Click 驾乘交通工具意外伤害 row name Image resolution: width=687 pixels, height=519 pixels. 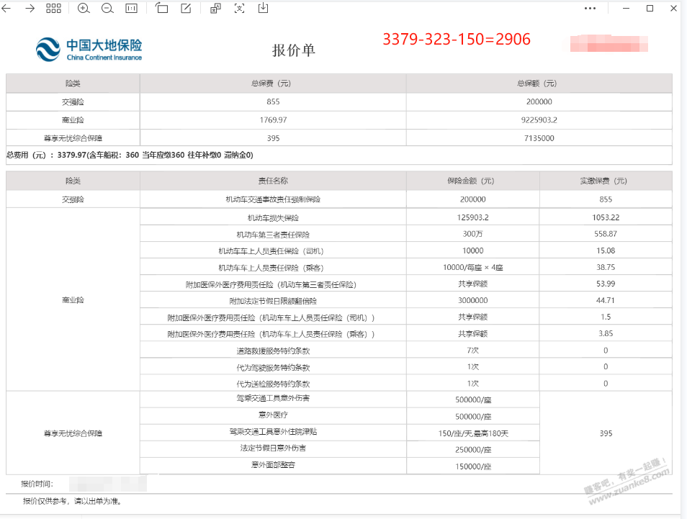(273, 398)
